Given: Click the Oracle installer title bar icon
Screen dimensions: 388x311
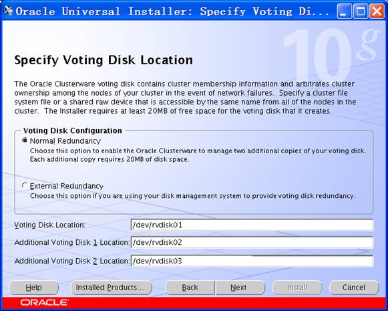Looking at the screenshot, I should 9,11.
